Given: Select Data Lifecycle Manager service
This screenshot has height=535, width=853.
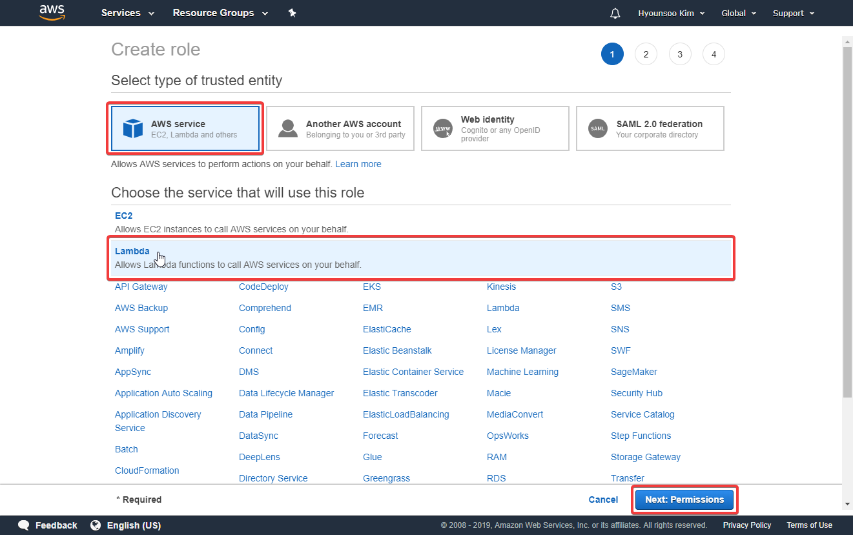Looking at the screenshot, I should pyautogui.click(x=287, y=393).
